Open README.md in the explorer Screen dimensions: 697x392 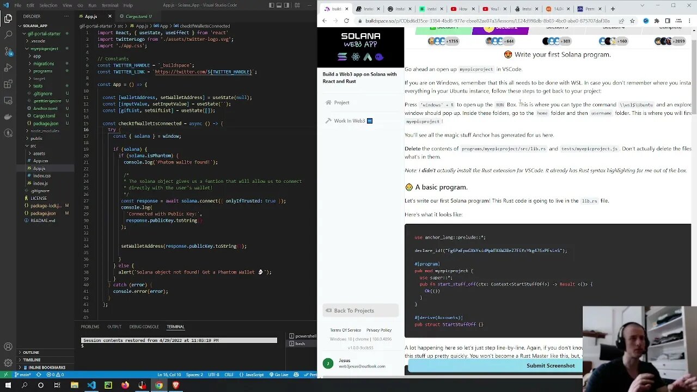pos(43,220)
